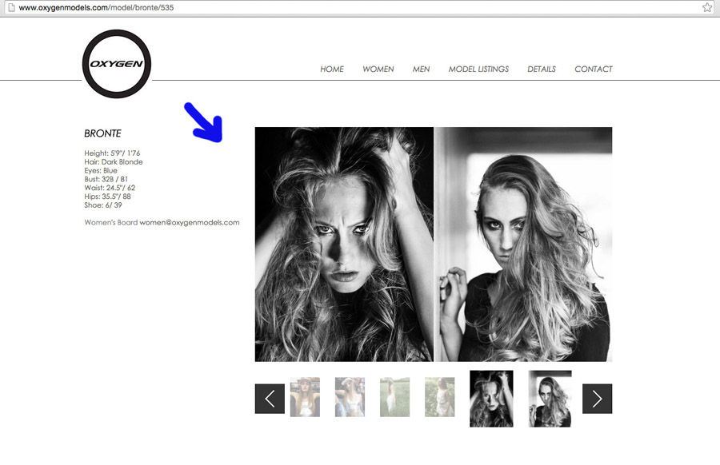Select first thumbnail of girl in hat
720x465 pixels.
point(305,397)
